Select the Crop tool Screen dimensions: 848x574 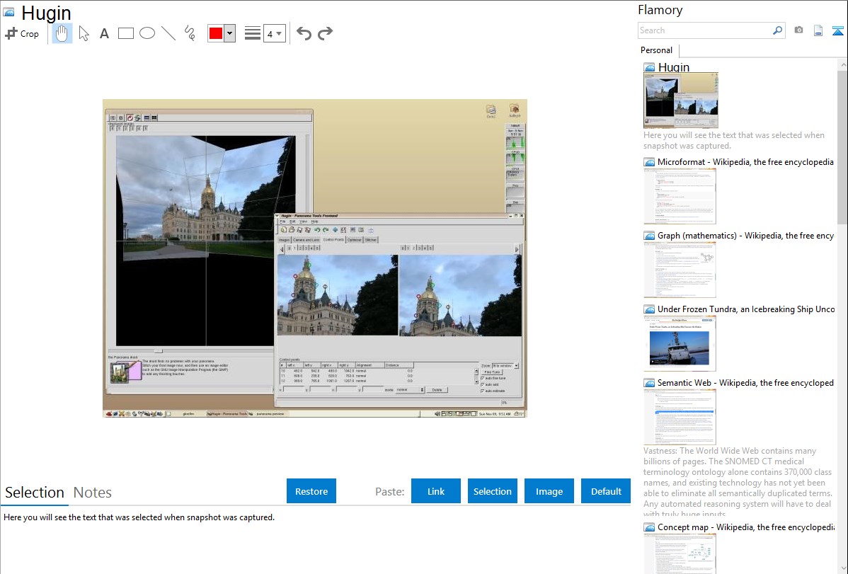coord(22,33)
